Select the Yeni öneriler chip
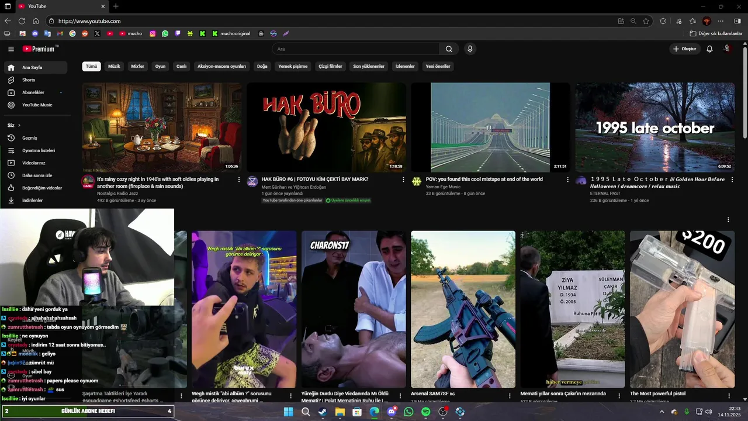 coord(438,67)
